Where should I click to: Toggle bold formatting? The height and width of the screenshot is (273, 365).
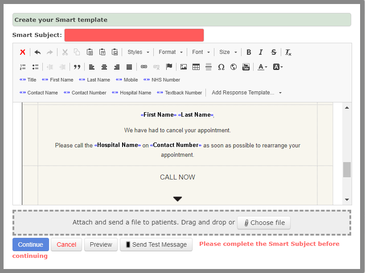(249, 52)
